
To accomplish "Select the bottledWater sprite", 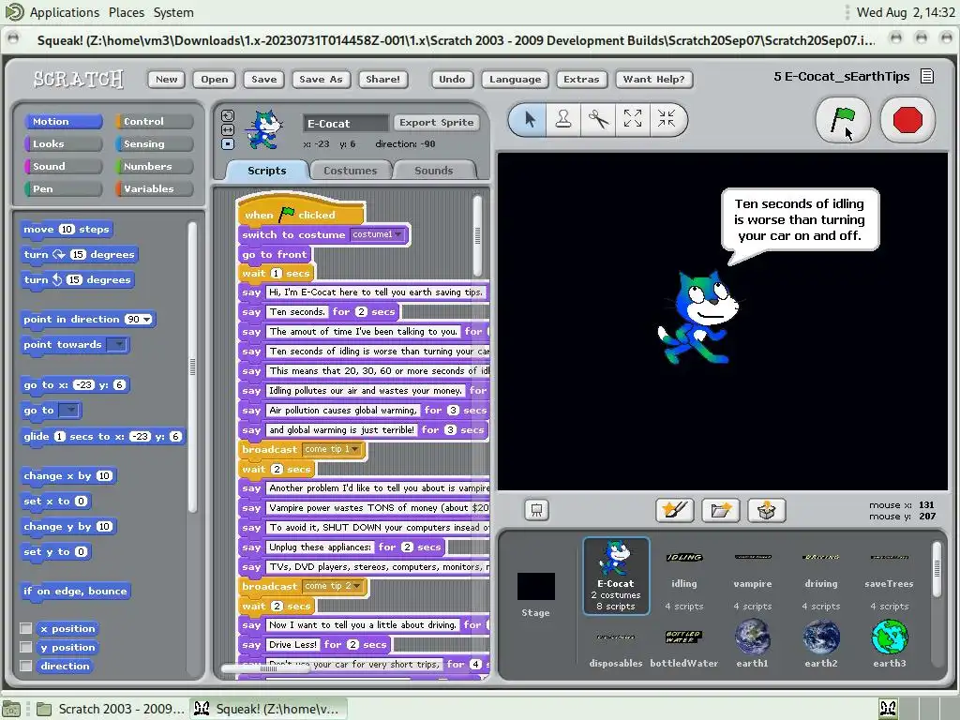I will click(683, 645).
